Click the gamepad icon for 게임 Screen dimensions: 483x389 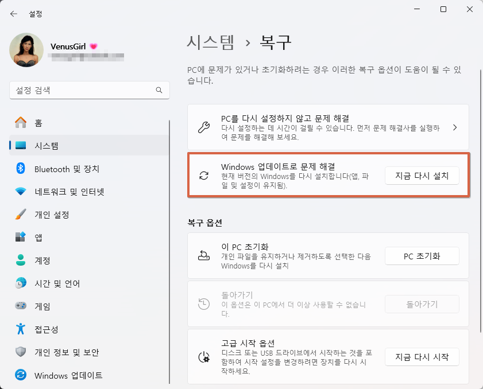point(21,306)
